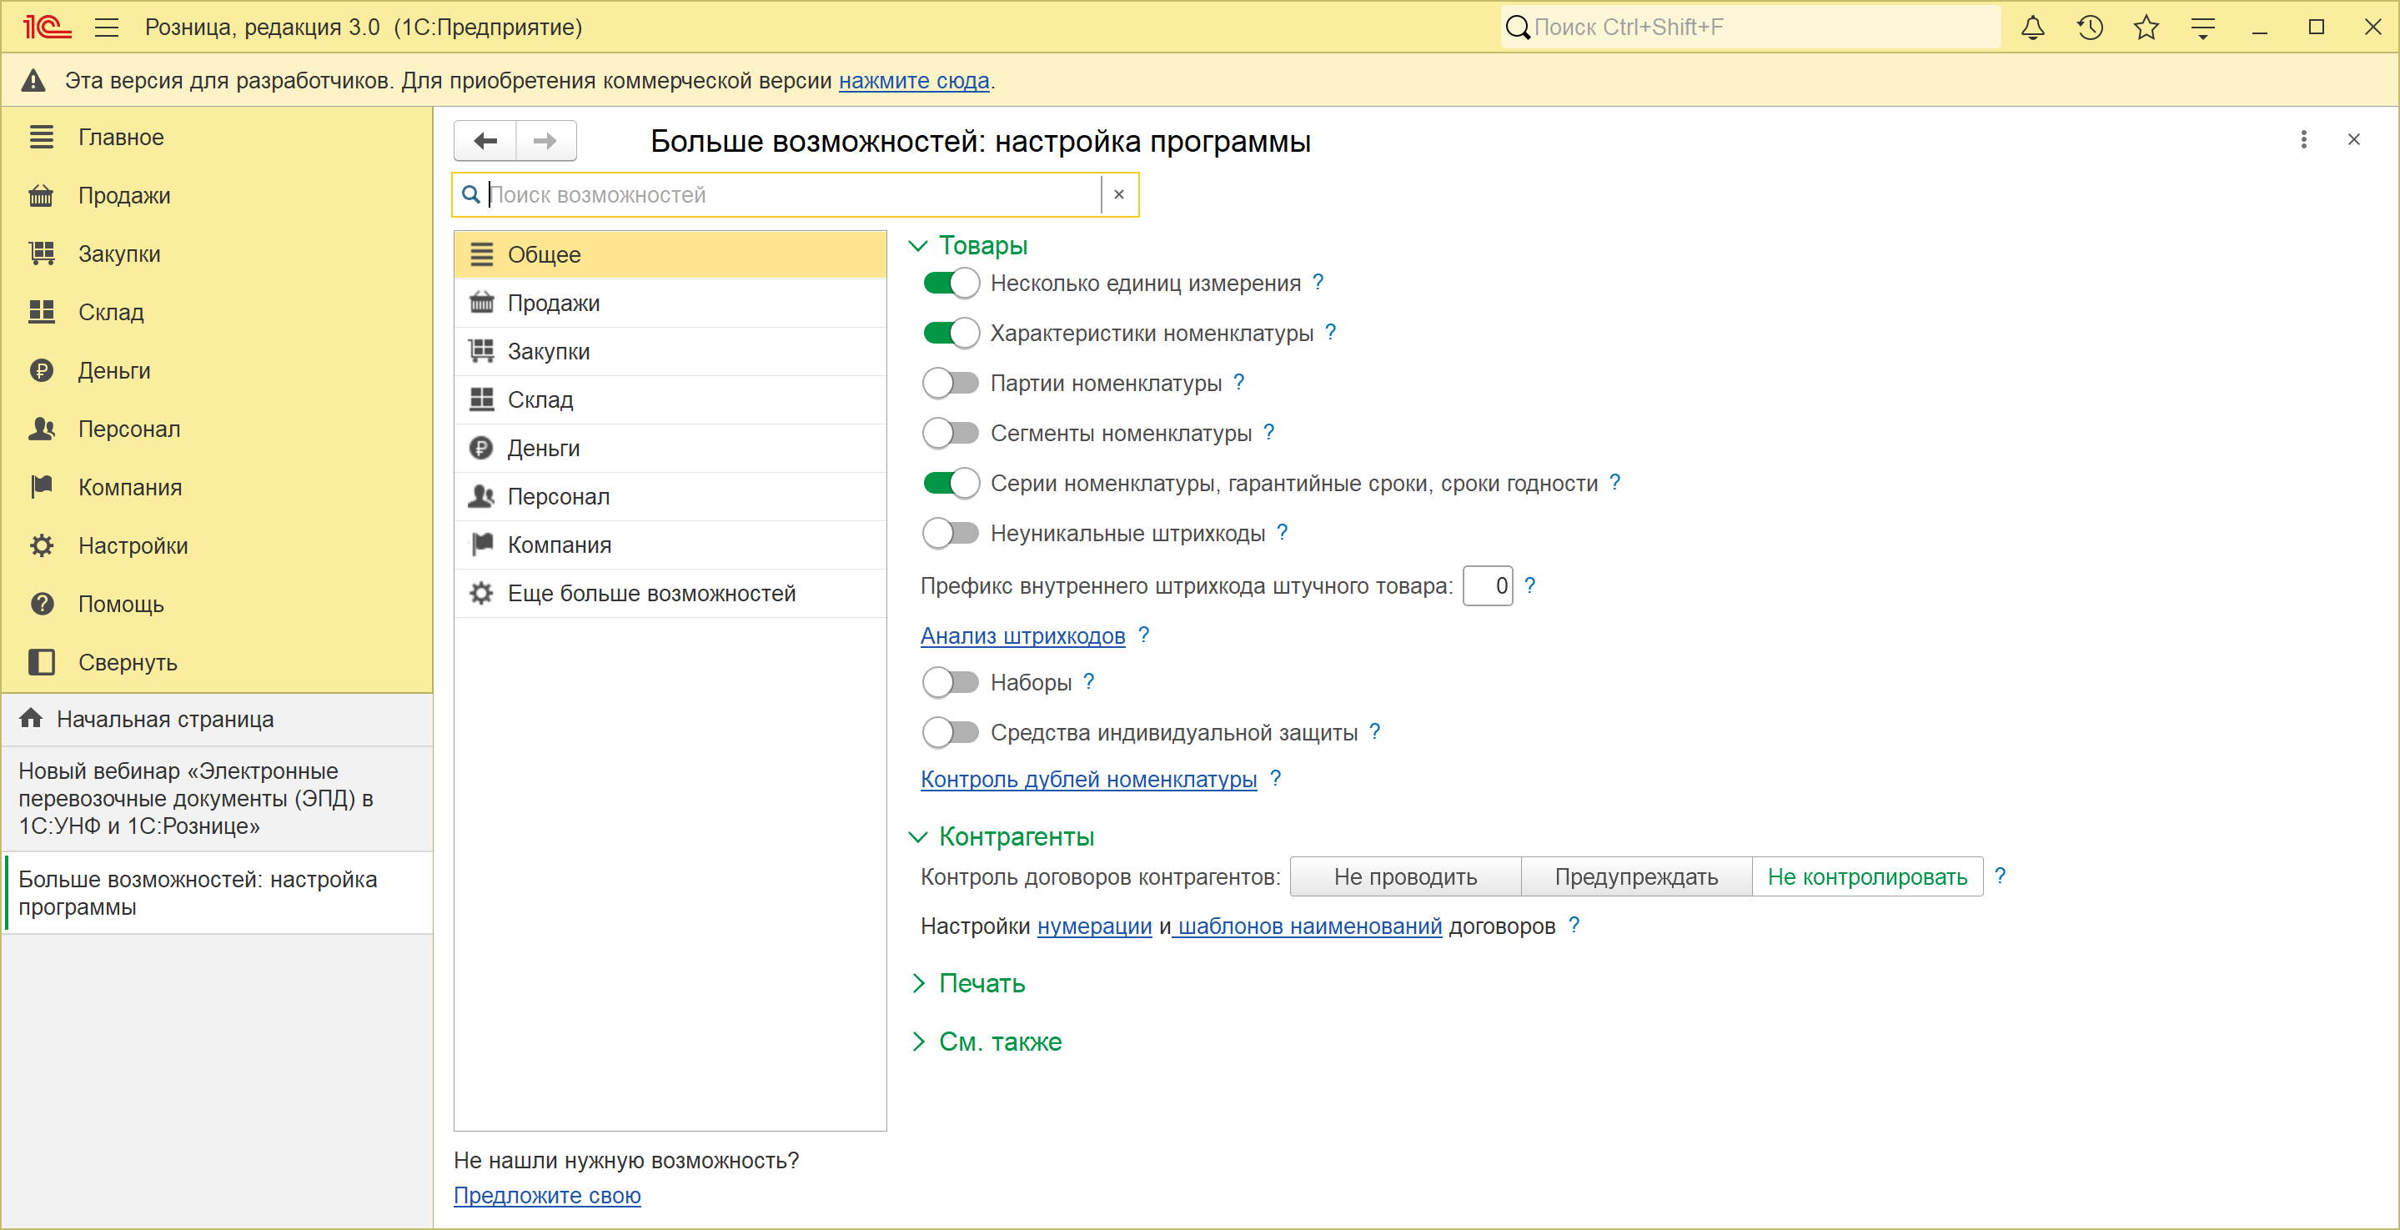Viewport: 2400px width, 1230px height.
Task: Select Не проводить contract control option
Action: (x=1405, y=876)
